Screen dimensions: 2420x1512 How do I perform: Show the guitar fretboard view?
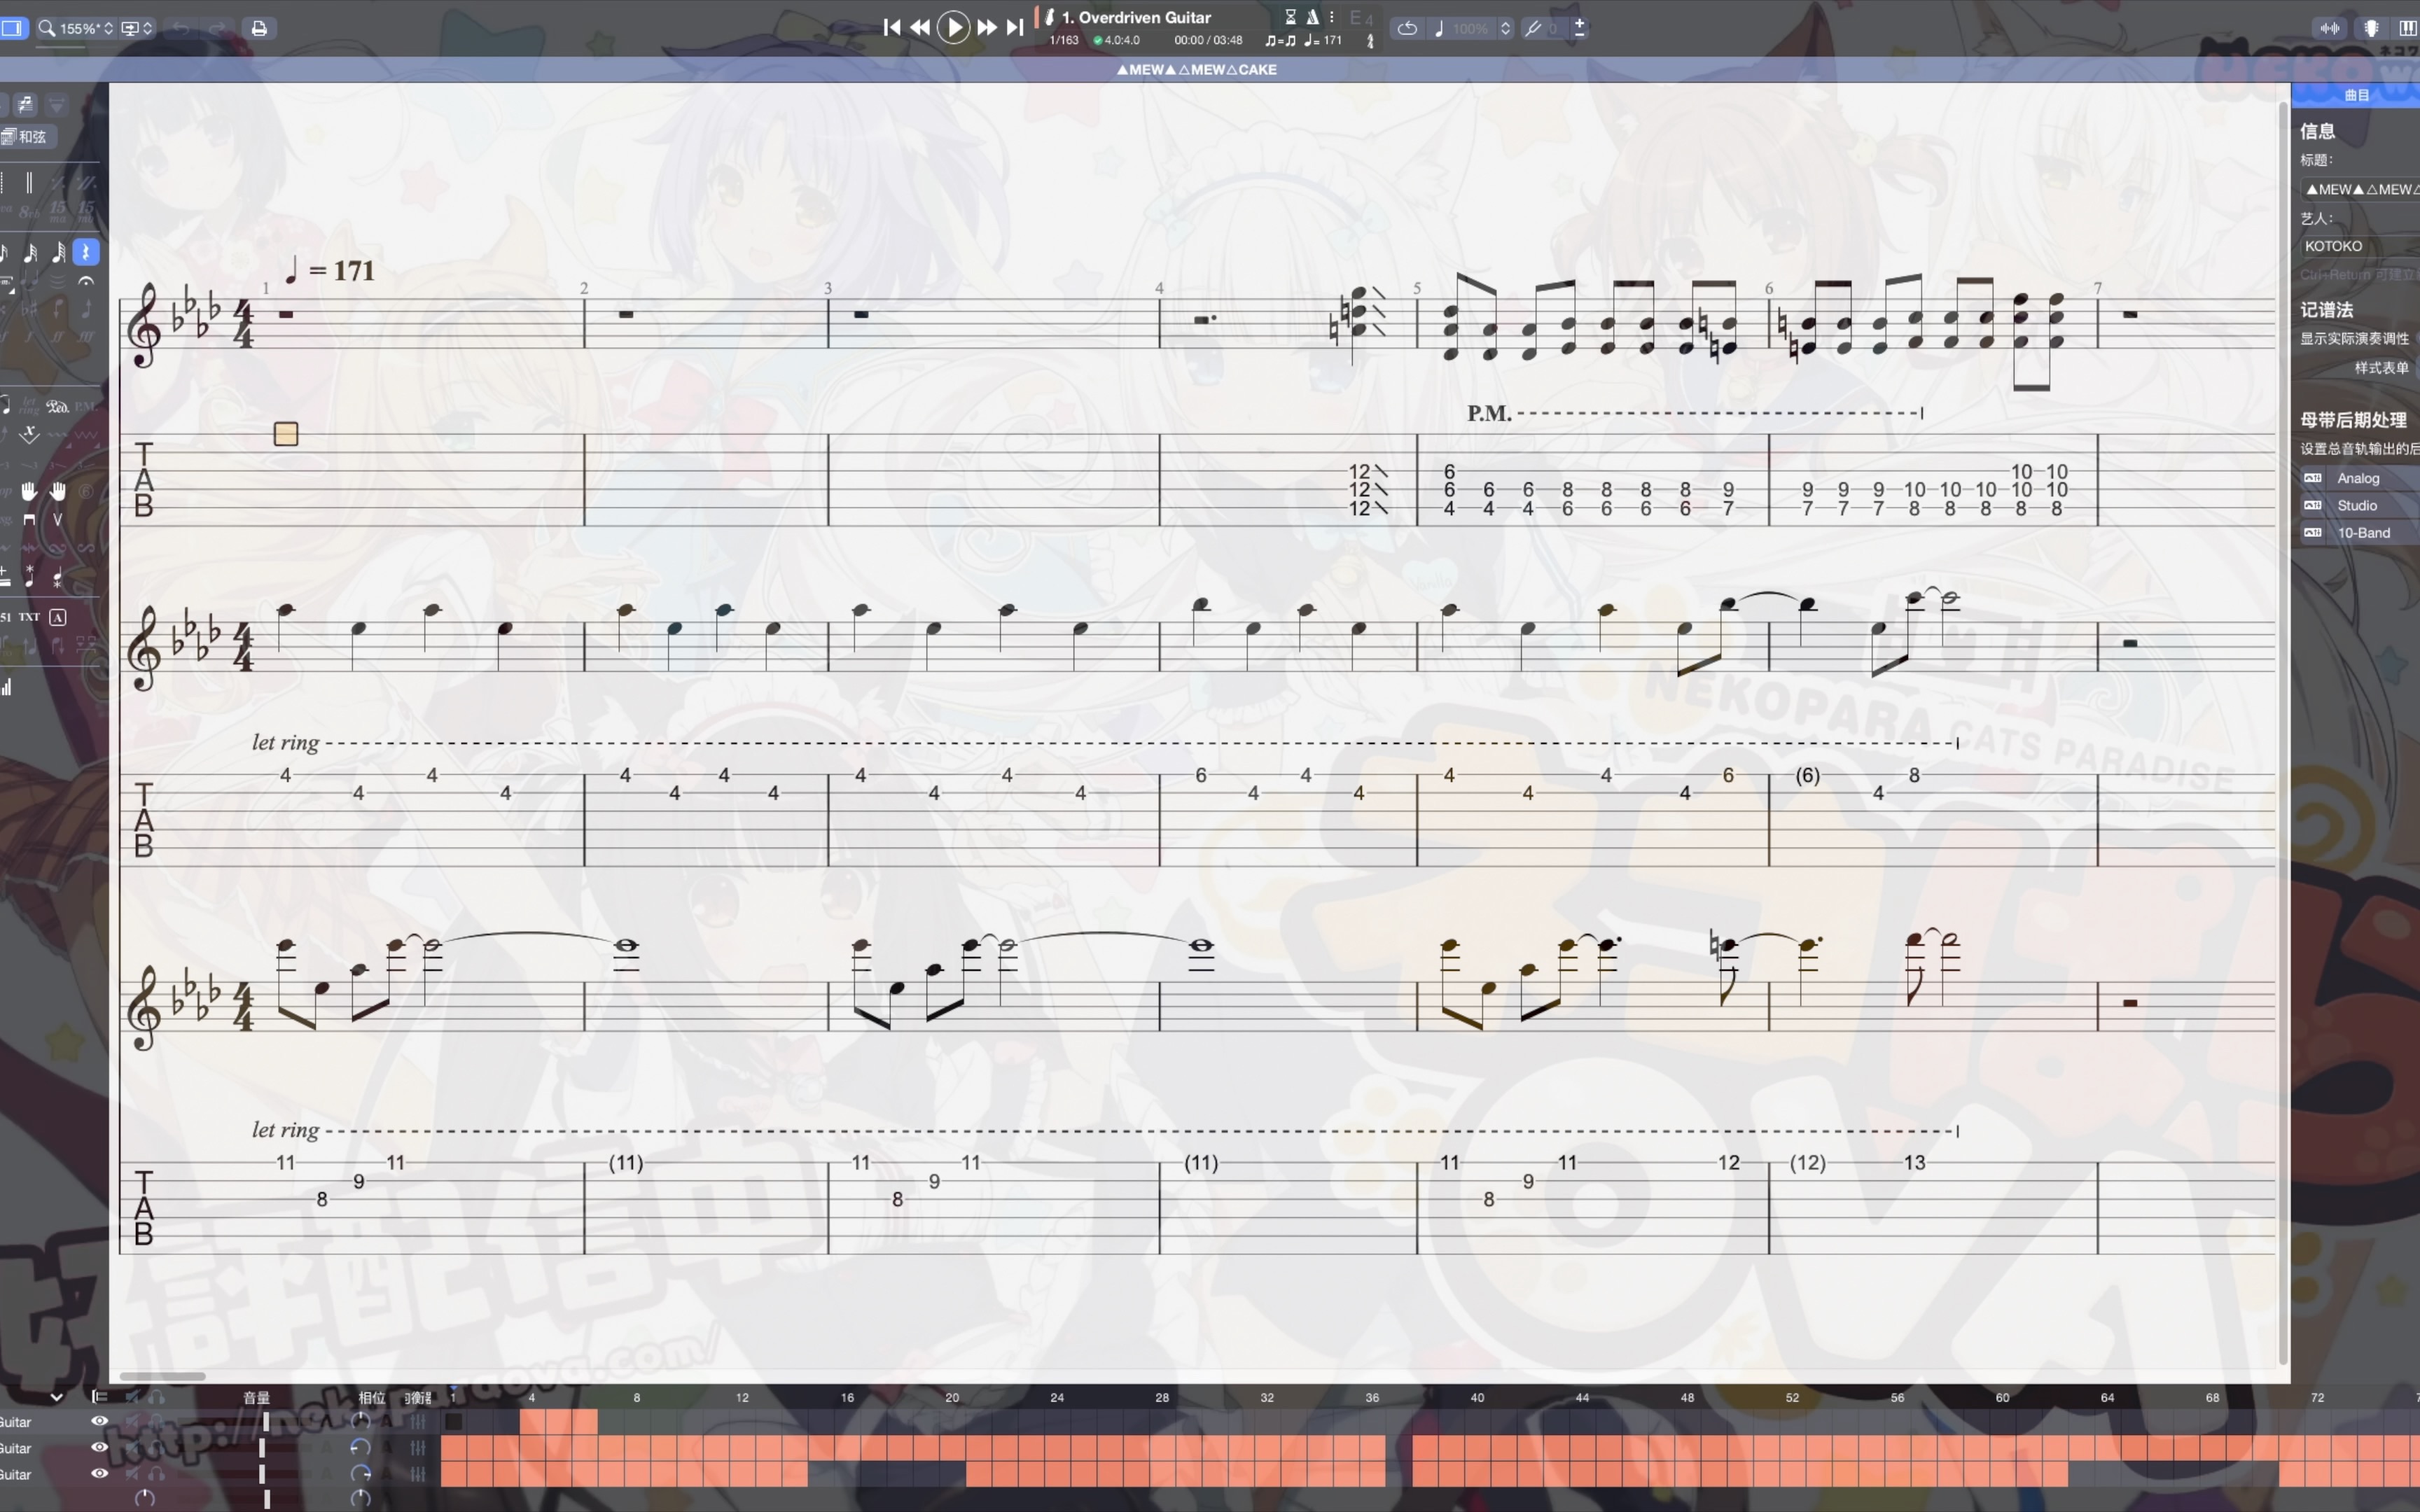[x=2371, y=28]
